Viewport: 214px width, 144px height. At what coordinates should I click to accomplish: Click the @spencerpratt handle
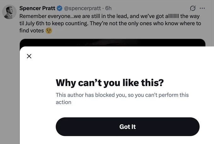[x=82, y=8]
